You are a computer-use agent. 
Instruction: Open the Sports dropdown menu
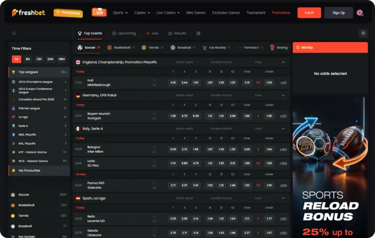pyautogui.click(x=120, y=13)
